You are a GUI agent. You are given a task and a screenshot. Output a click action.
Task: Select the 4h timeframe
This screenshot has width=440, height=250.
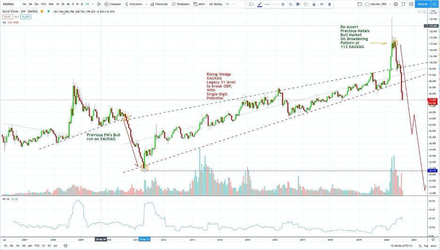click(68, 4)
